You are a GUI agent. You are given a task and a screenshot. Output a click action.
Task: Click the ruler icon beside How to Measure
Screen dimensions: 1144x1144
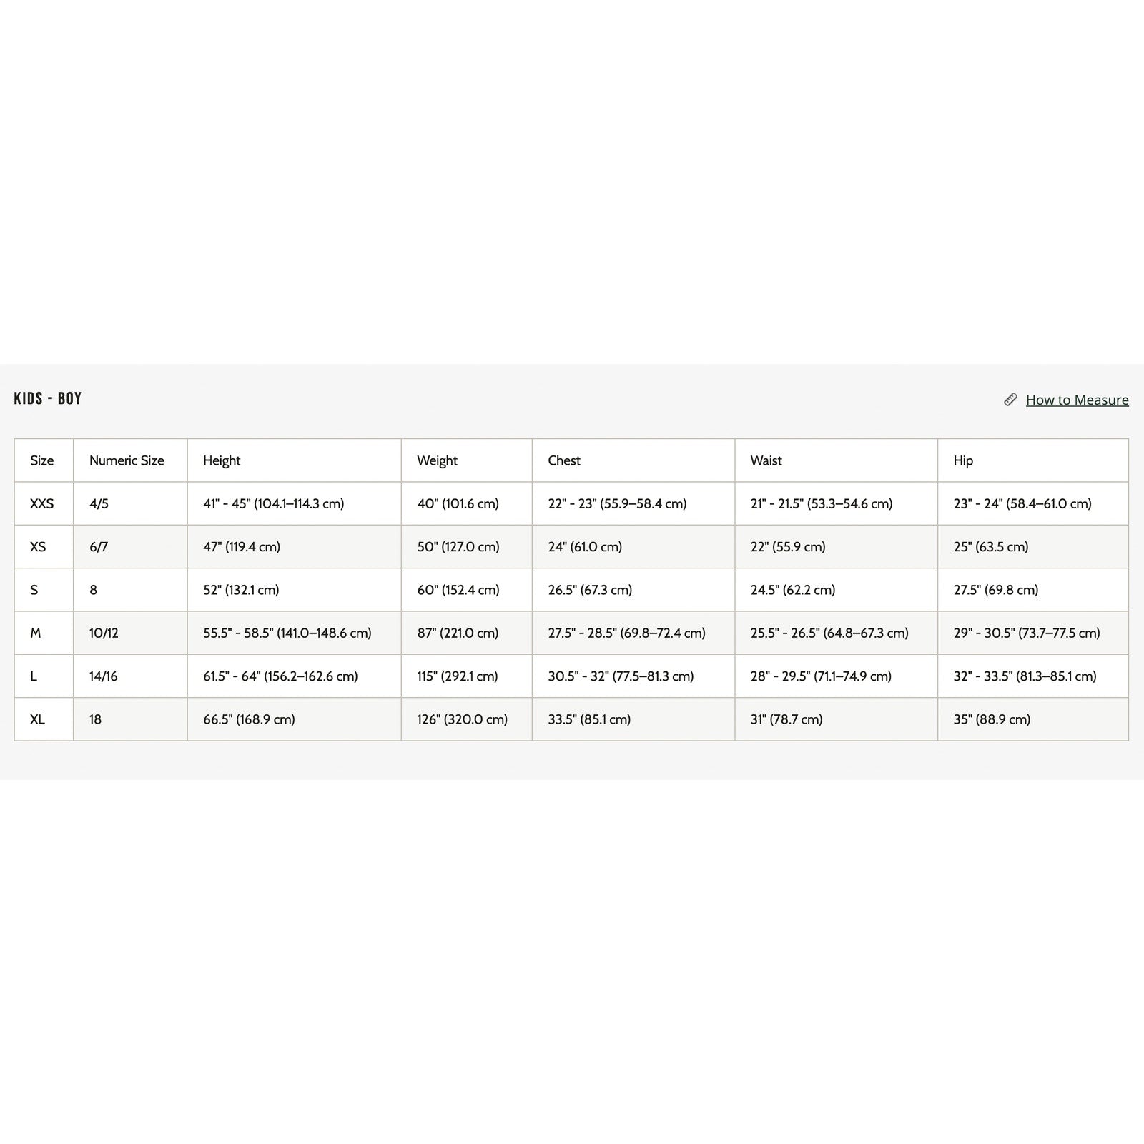pos(1010,400)
